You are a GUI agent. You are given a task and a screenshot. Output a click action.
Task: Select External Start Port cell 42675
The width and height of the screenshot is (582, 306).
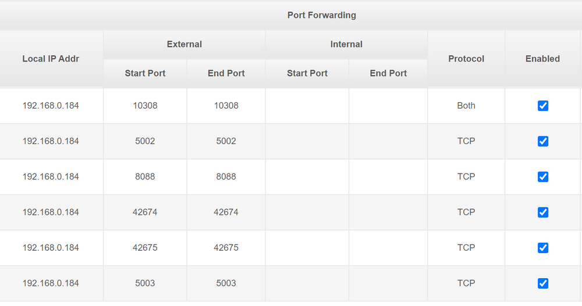click(145, 248)
